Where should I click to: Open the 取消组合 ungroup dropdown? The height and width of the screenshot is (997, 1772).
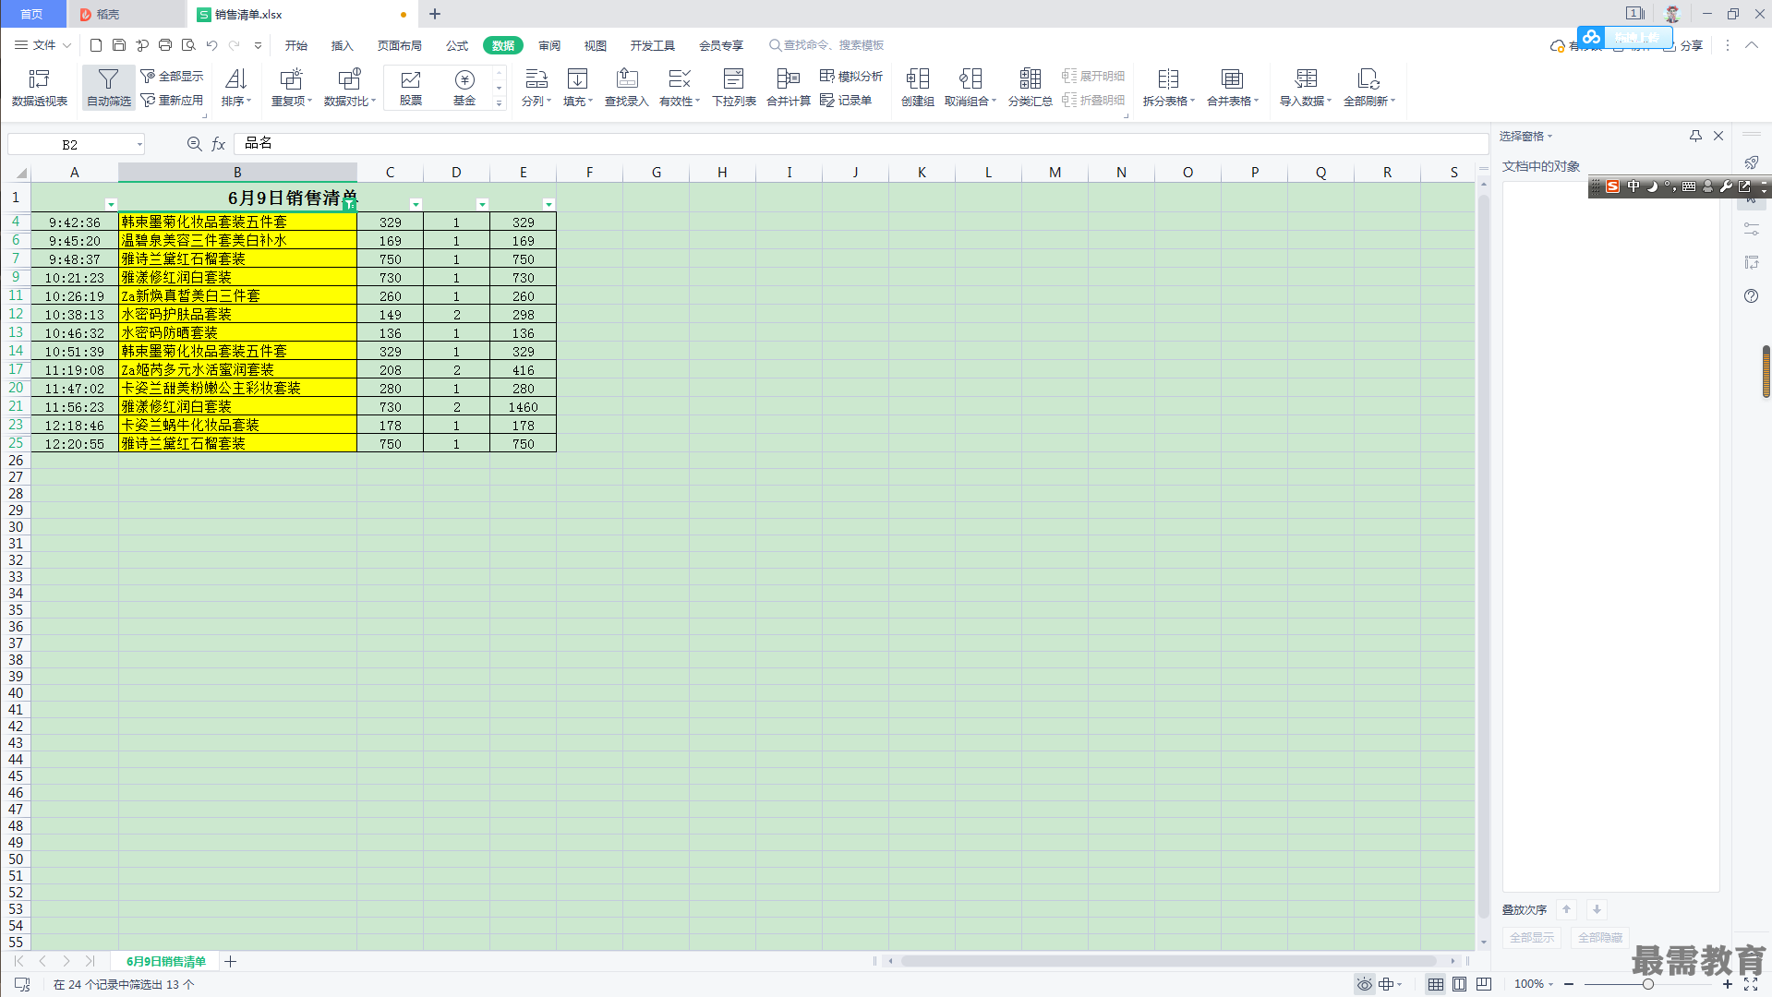970,88
